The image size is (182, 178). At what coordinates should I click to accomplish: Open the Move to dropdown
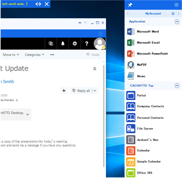[x=11, y=55]
